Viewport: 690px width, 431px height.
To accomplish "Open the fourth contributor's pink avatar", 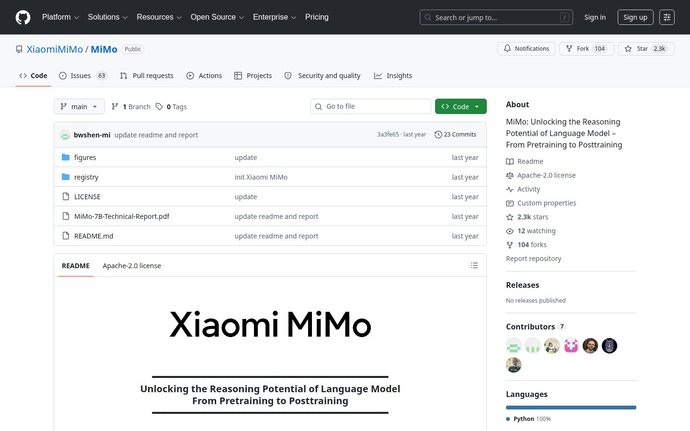I will [571, 346].
